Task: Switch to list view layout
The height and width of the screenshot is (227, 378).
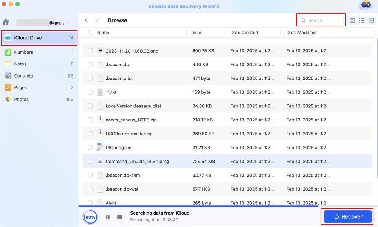Action: (362, 20)
